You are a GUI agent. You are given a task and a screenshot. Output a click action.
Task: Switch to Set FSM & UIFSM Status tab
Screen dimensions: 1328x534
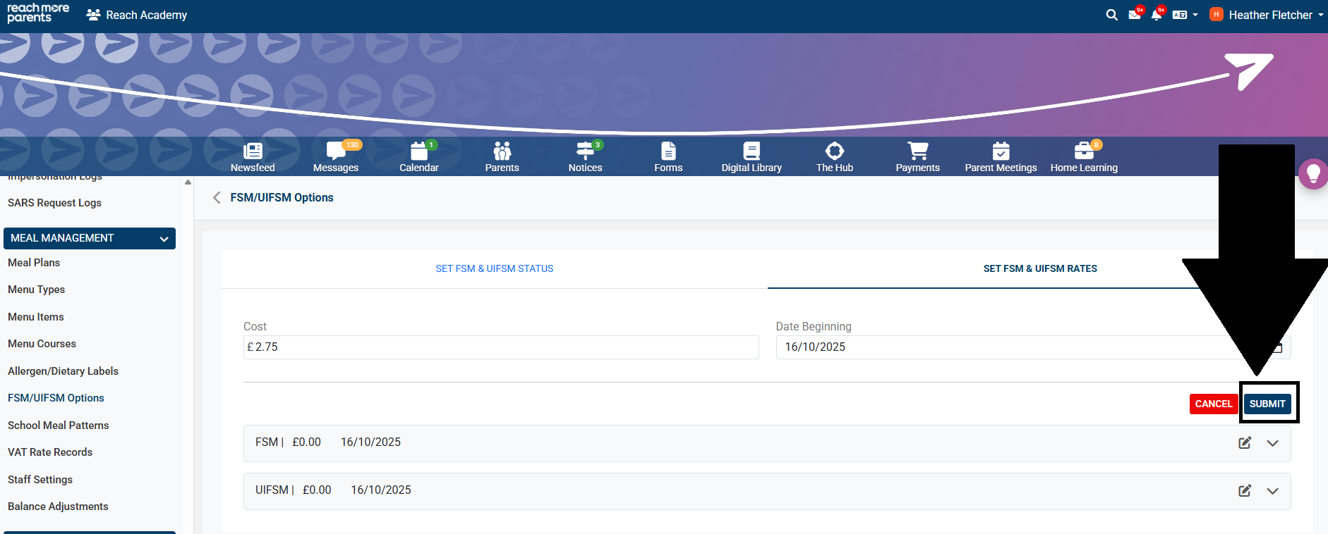pyautogui.click(x=494, y=268)
